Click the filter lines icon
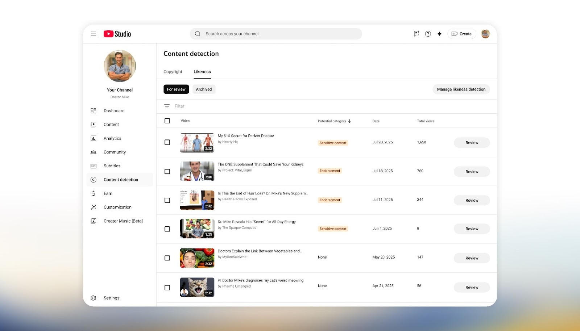The height and width of the screenshot is (331, 580). tap(167, 106)
